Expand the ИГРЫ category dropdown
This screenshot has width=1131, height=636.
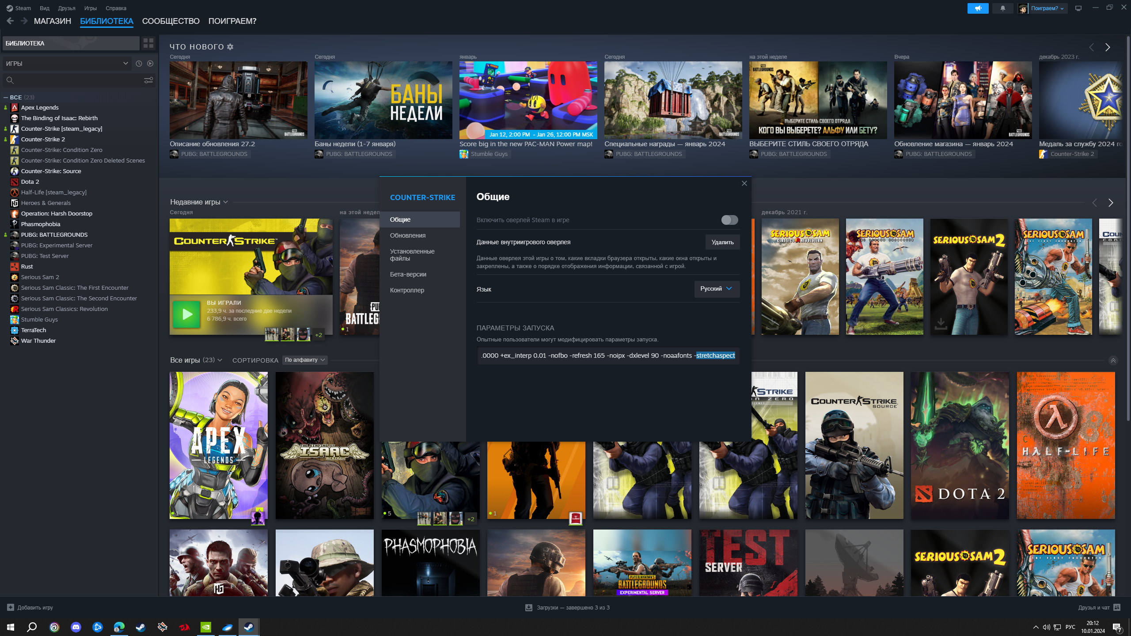tap(67, 64)
